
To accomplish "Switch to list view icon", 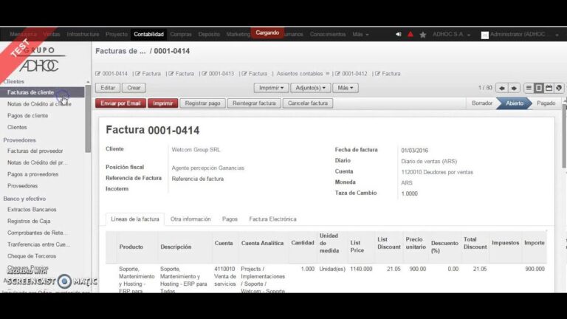I will tap(529, 88).
